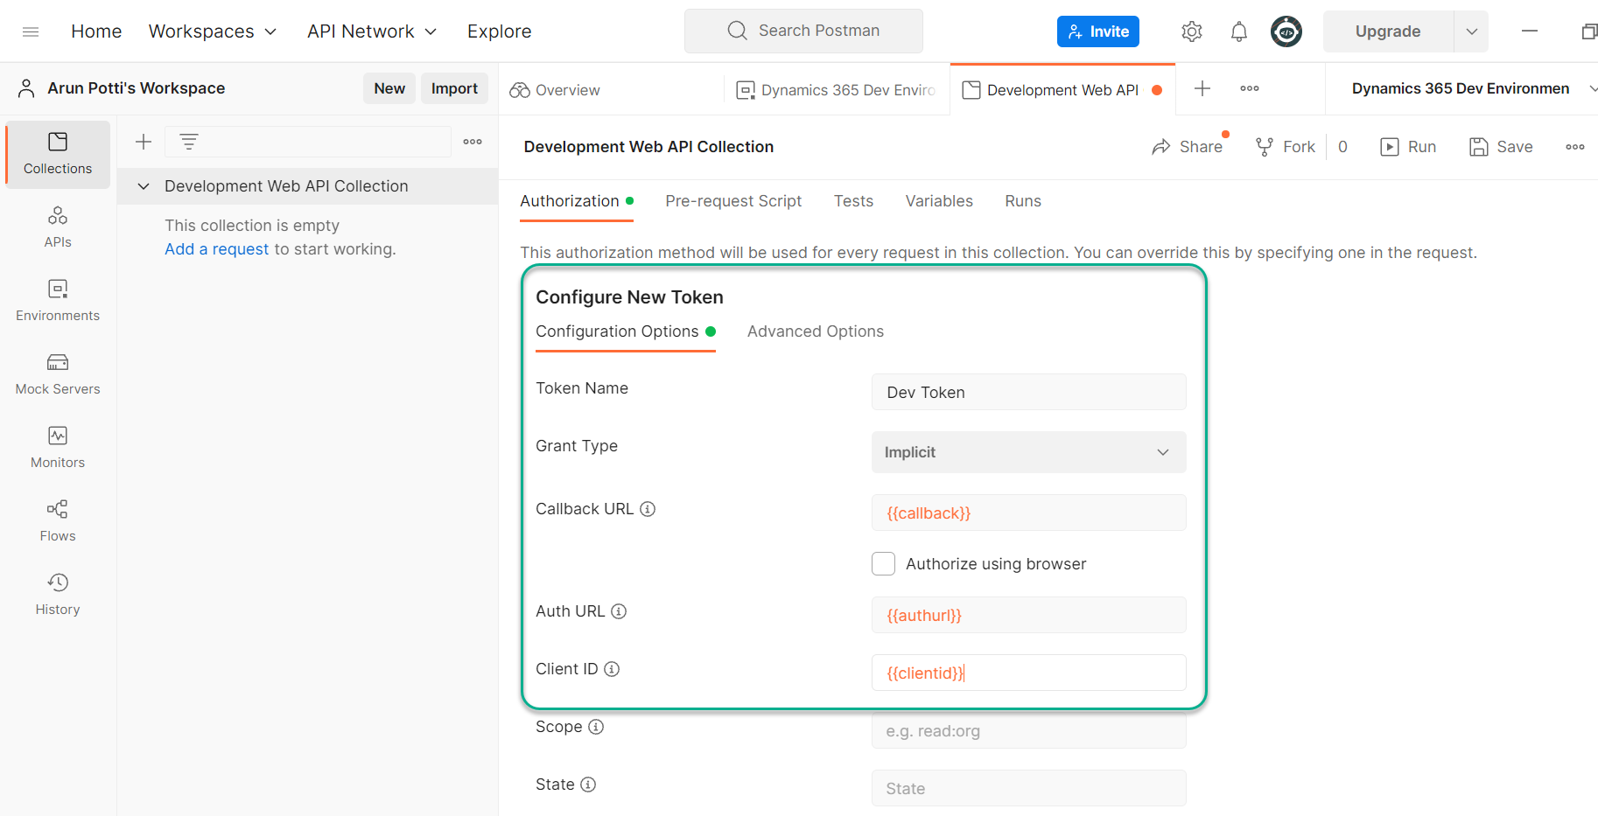Select the Environments sidebar icon
The height and width of the screenshot is (816, 1598).
[57, 300]
